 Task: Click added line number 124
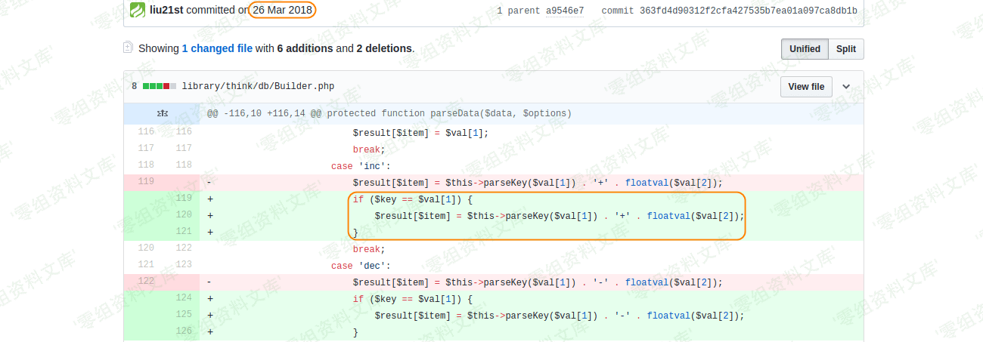click(x=183, y=299)
